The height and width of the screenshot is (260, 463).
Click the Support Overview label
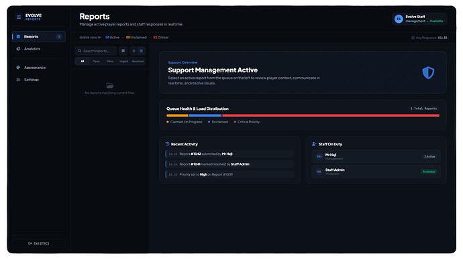pyautogui.click(x=183, y=62)
